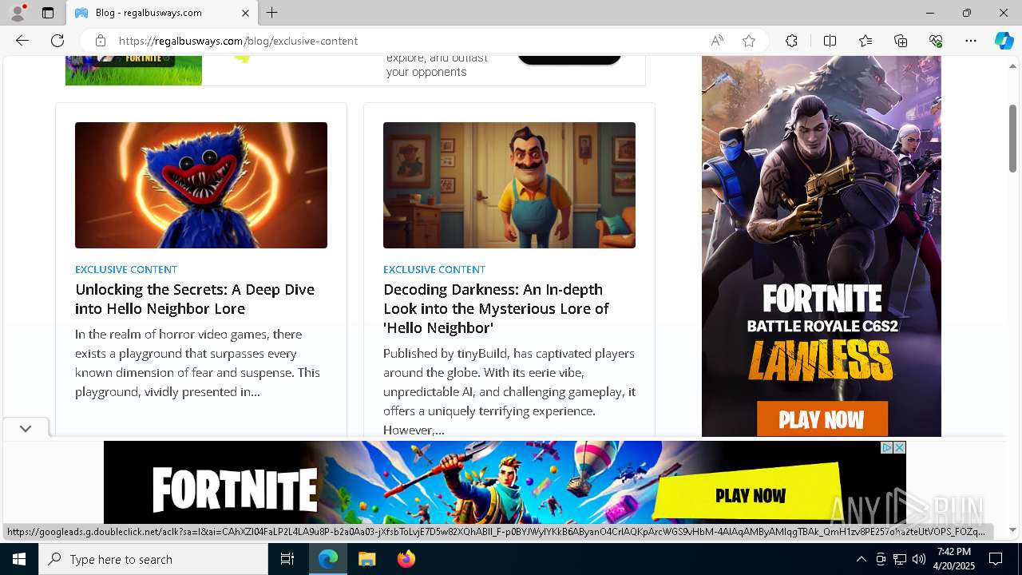Click EXCLUSIVE CONTENT above Decoding Darkness

coord(434,269)
